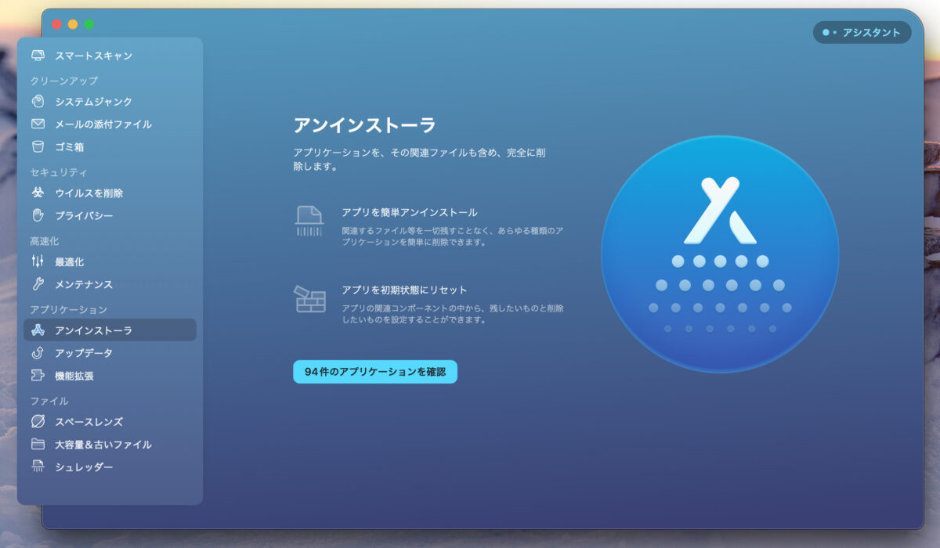Click the アプリを初期状態にリセット heading
The height and width of the screenshot is (548, 940).
pyautogui.click(x=404, y=290)
